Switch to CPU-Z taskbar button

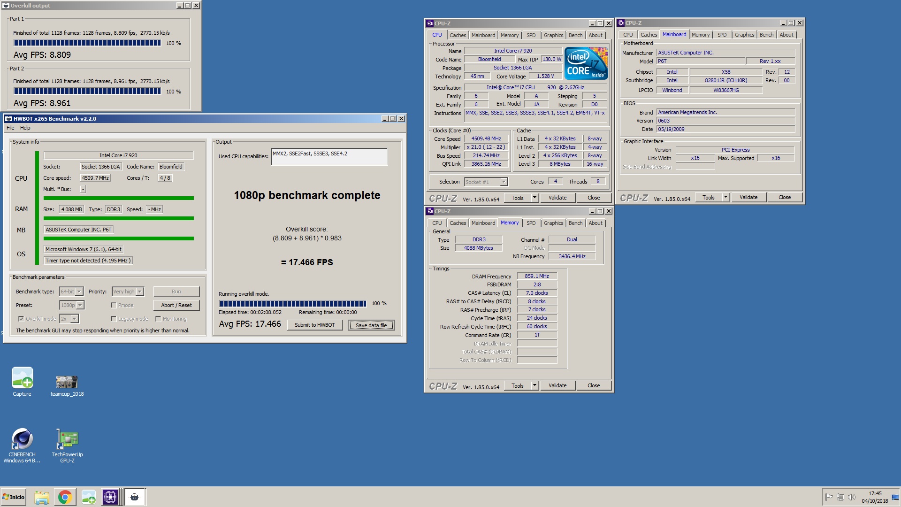[111, 497]
